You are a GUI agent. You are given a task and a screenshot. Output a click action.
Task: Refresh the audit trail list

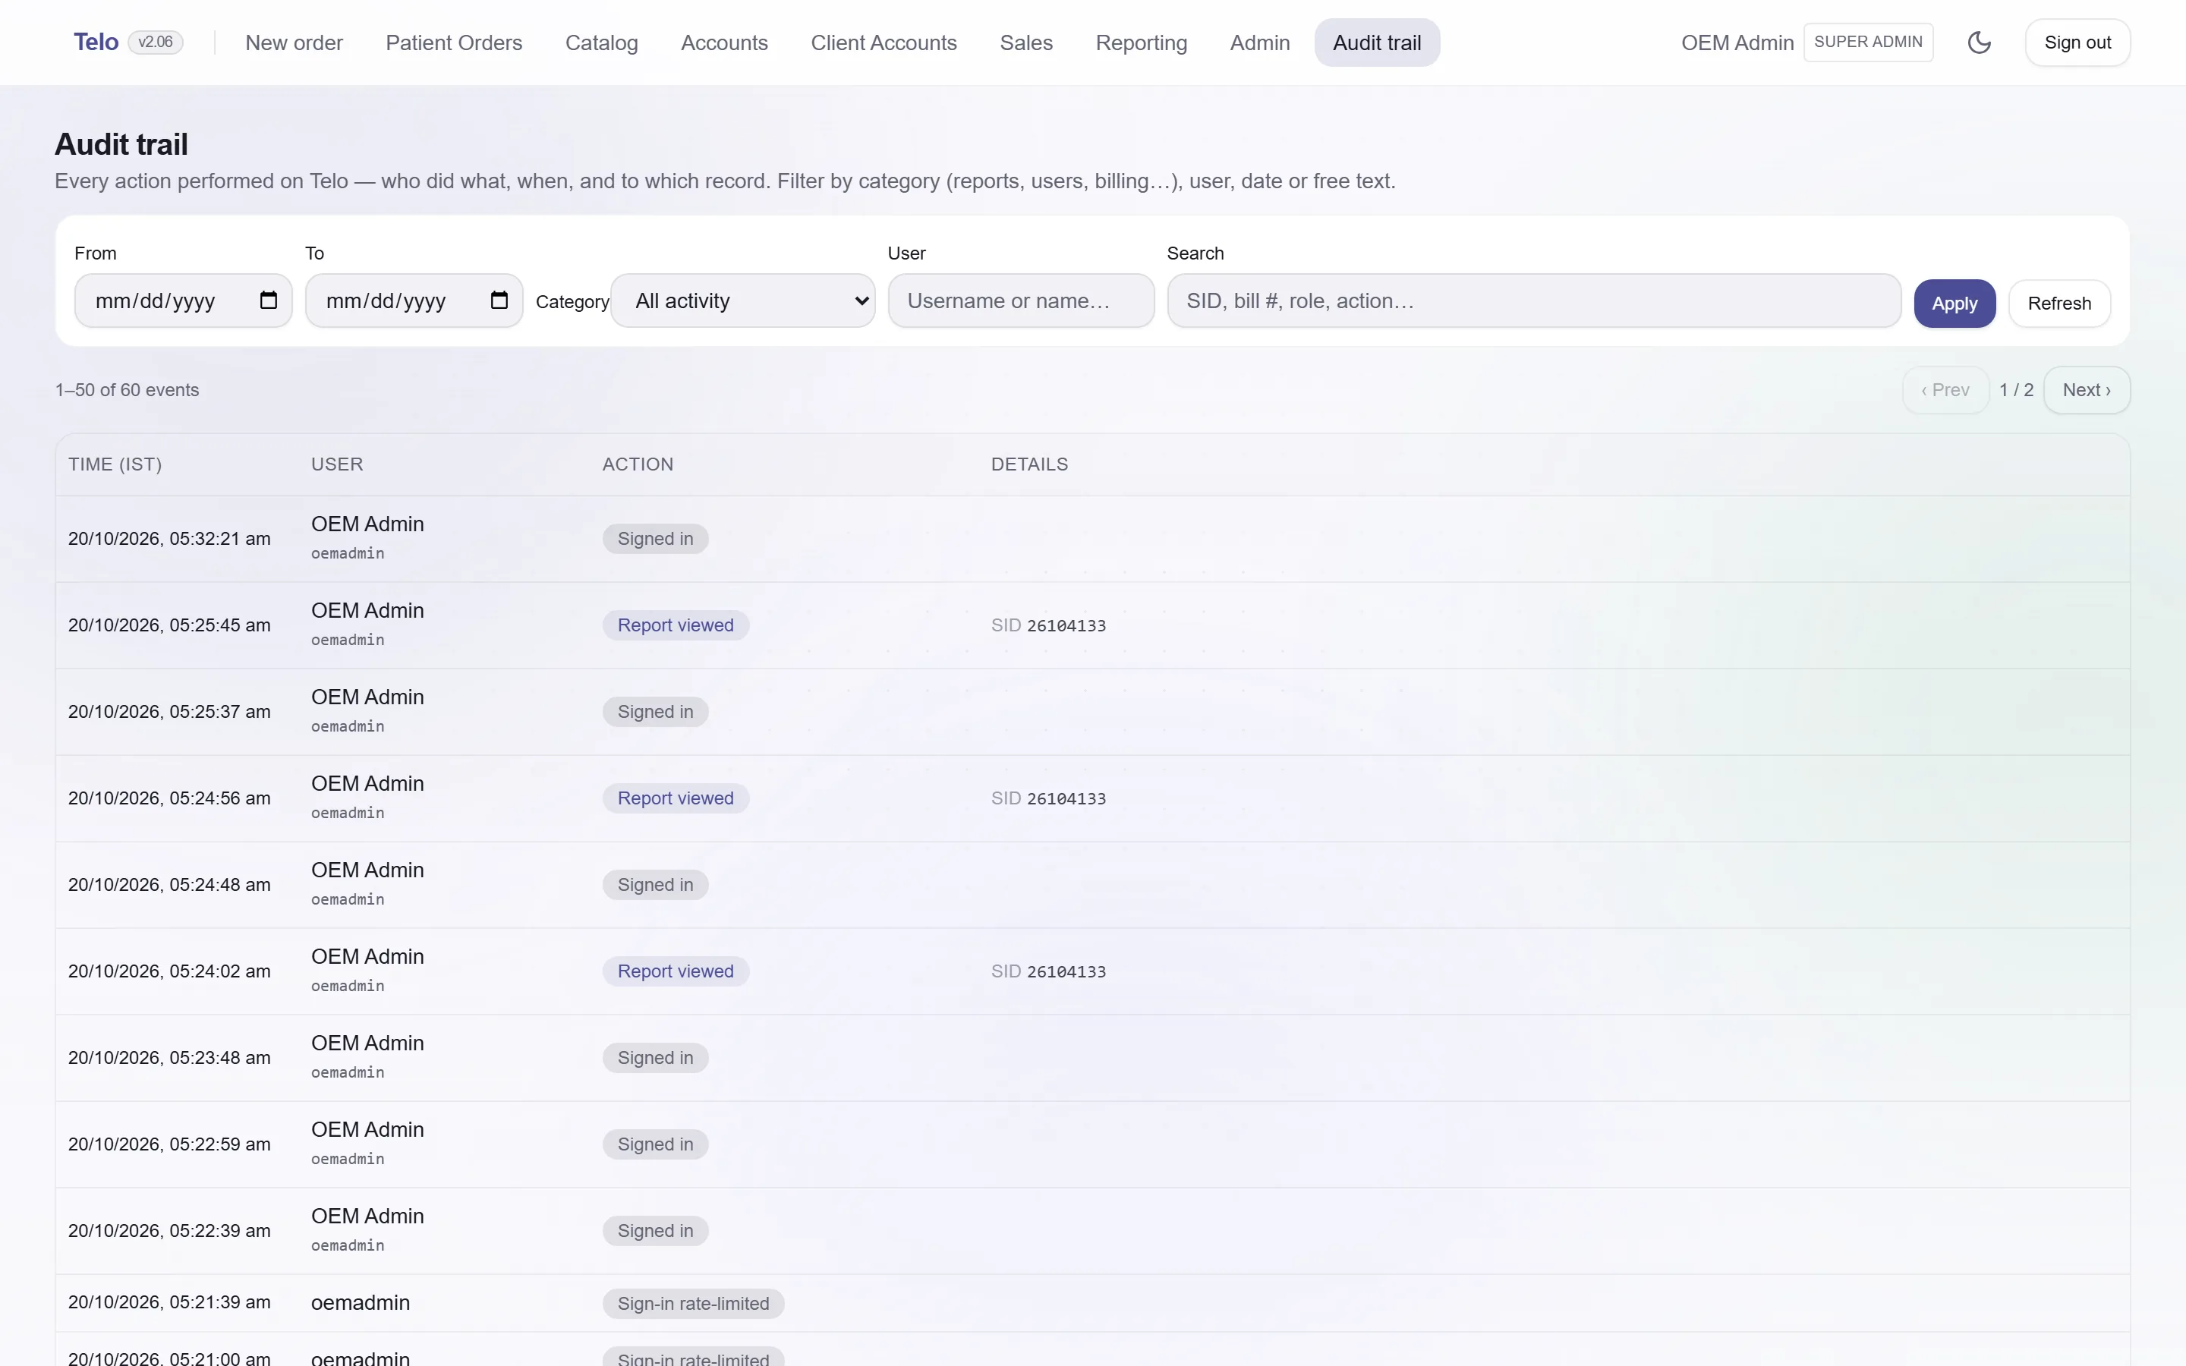coord(2058,304)
